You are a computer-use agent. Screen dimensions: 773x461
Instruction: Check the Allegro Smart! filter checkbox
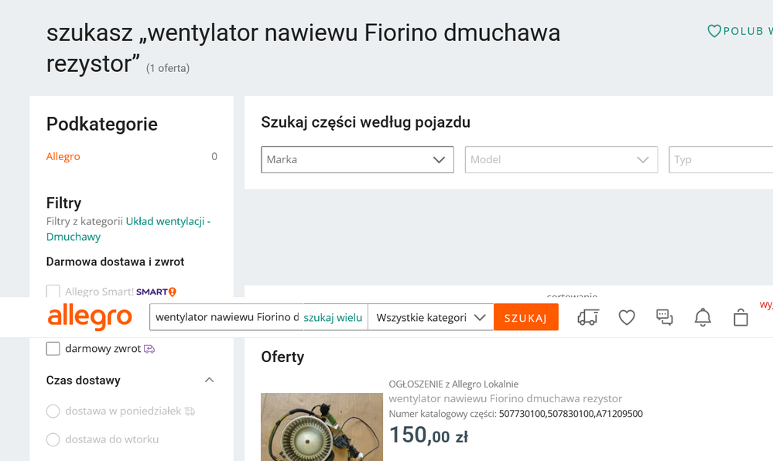tap(53, 292)
